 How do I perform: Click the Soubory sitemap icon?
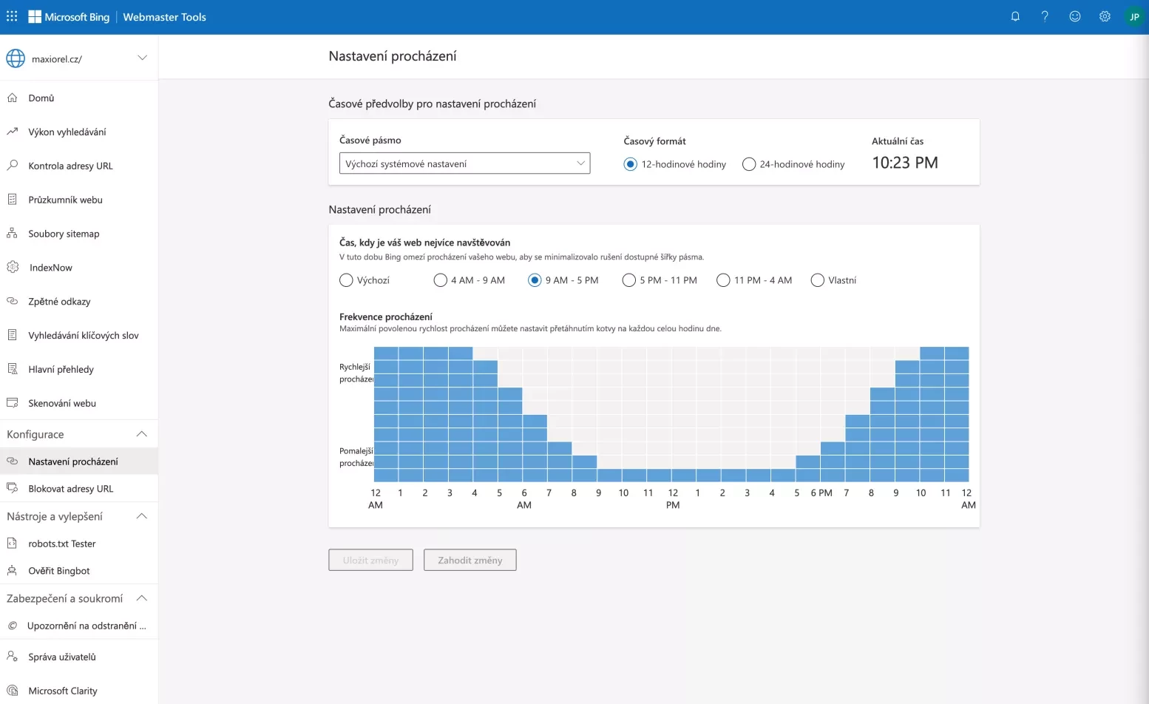(x=13, y=234)
